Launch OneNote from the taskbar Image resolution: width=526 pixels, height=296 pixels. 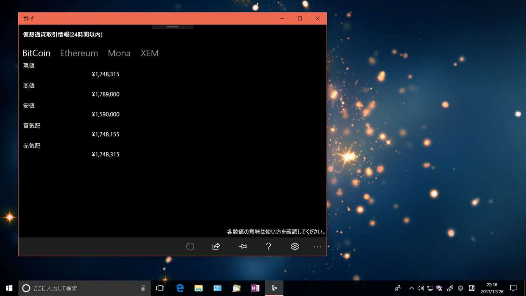[x=255, y=288]
